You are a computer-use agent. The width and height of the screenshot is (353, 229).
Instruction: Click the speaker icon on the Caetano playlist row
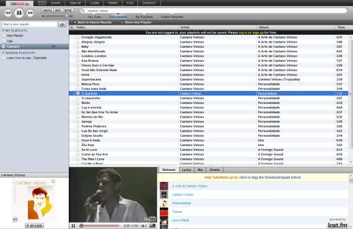[x=53, y=46]
